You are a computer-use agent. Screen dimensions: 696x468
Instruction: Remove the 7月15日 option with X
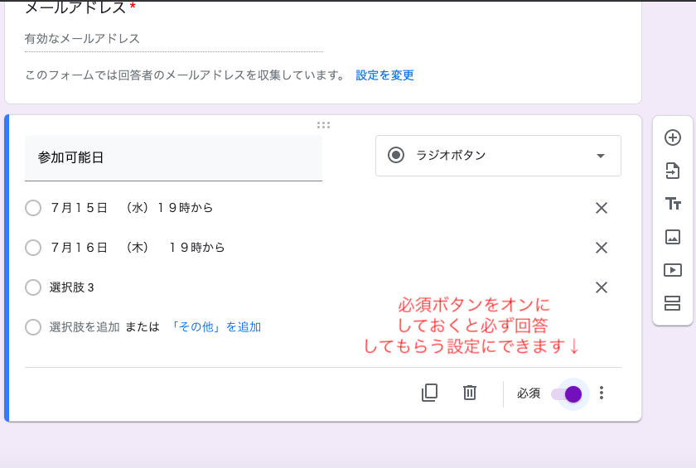pos(602,208)
